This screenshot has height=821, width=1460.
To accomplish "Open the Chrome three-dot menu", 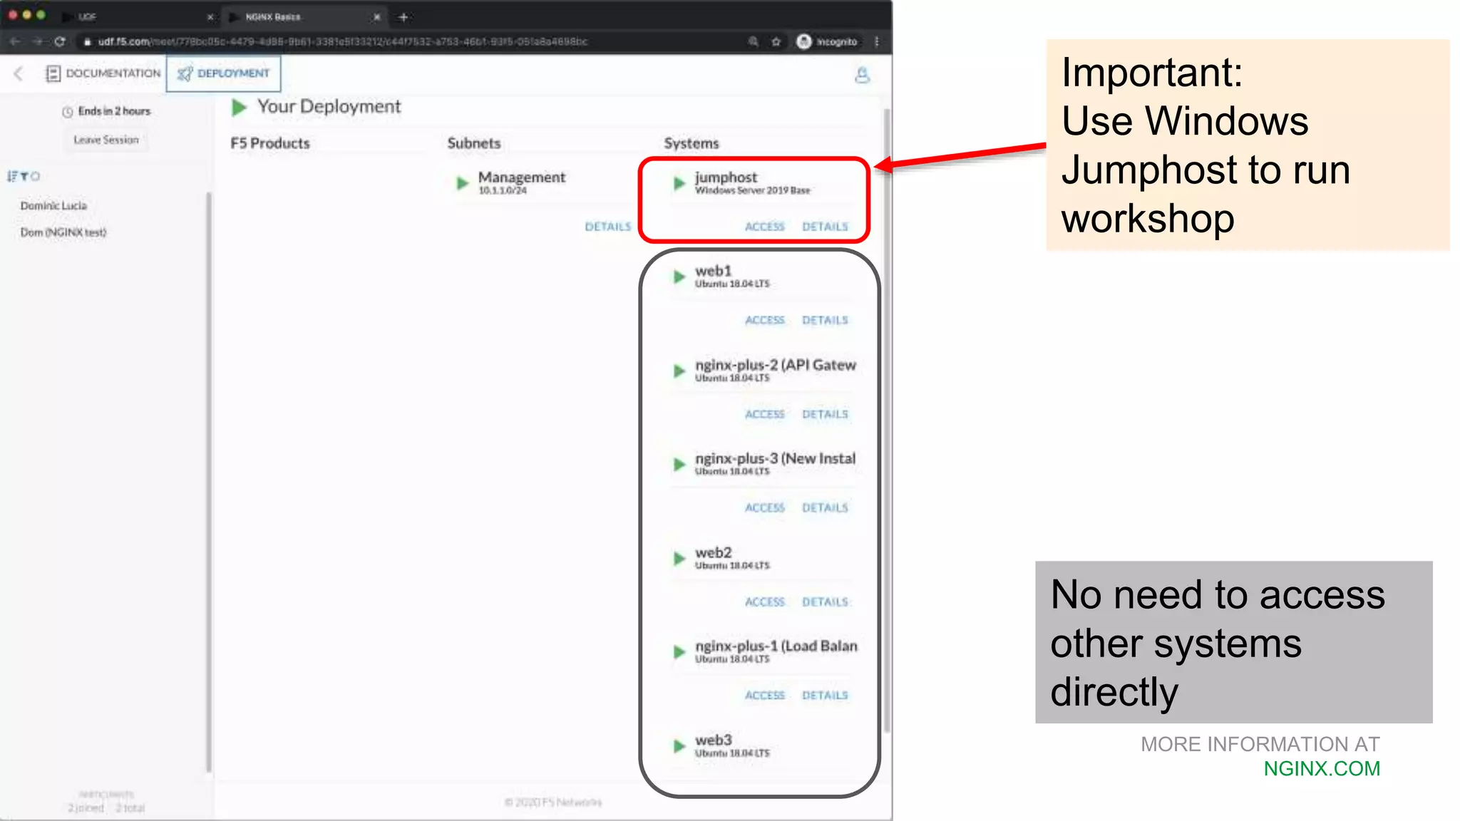I will coord(877,41).
